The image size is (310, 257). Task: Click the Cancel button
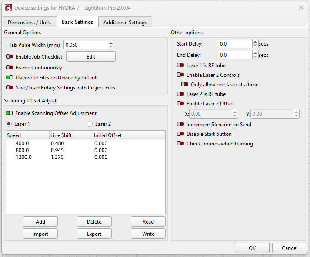tap(290, 248)
